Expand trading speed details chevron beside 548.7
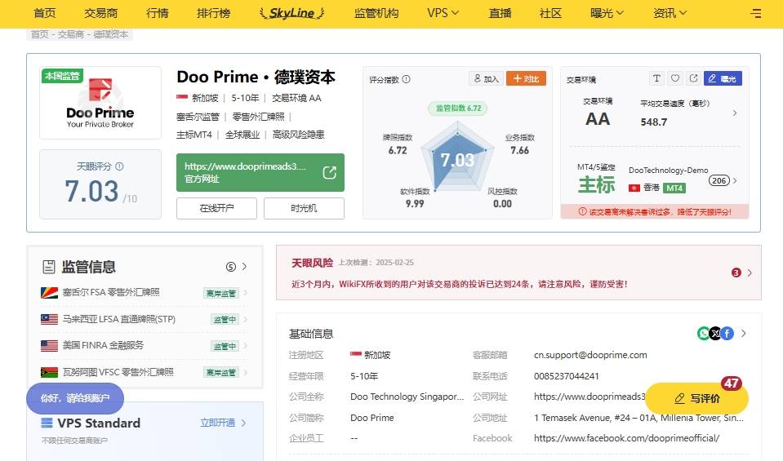This screenshot has width=783, height=461. pyautogui.click(x=735, y=113)
